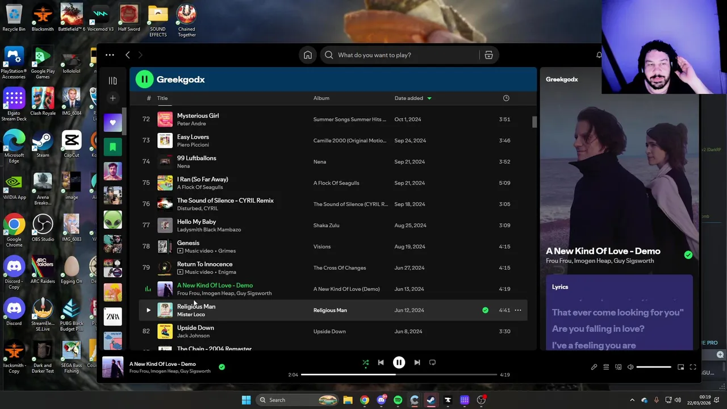Click the search magnifier icon

(x=329, y=55)
